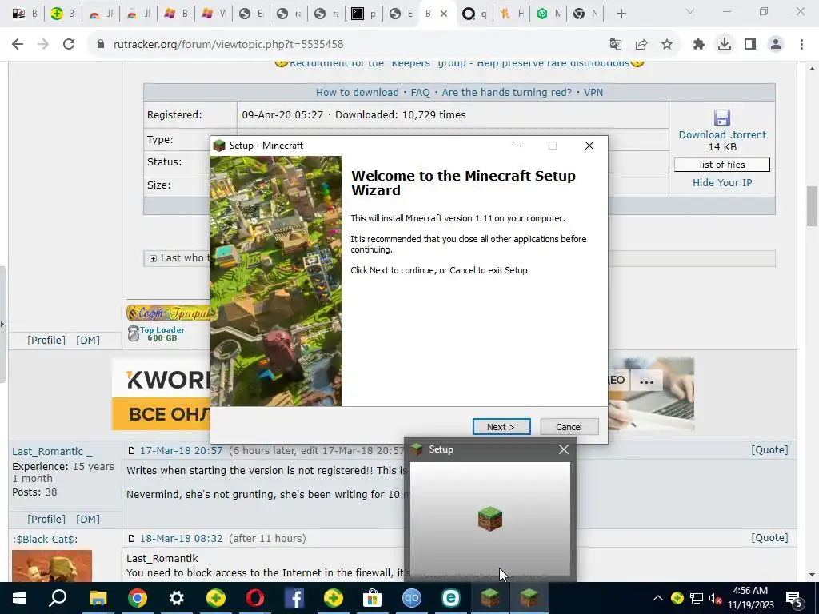Image resolution: width=819 pixels, height=614 pixels.
Task: Click the muted volume tray icon
Action: coord(715,598)
